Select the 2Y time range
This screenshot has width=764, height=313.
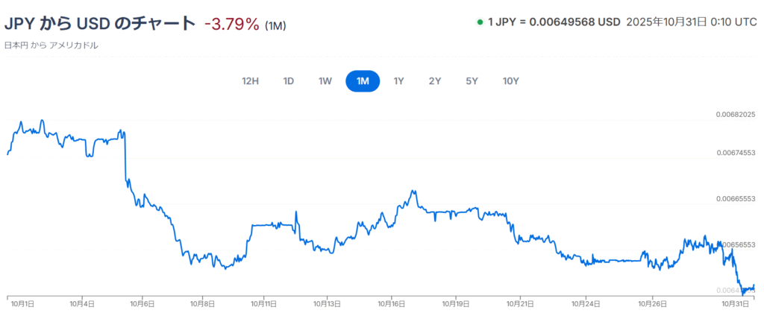435,81
